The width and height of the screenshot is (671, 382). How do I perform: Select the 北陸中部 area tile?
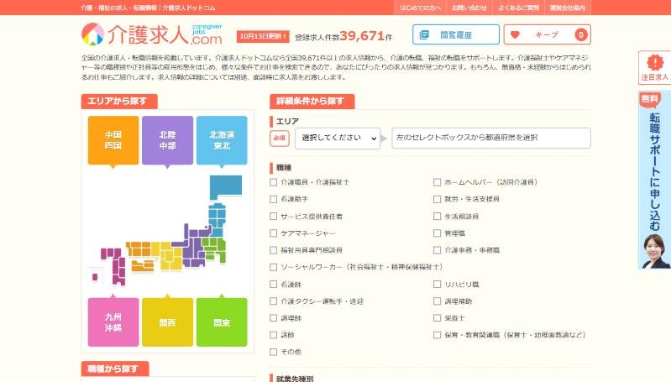[167, 140]
